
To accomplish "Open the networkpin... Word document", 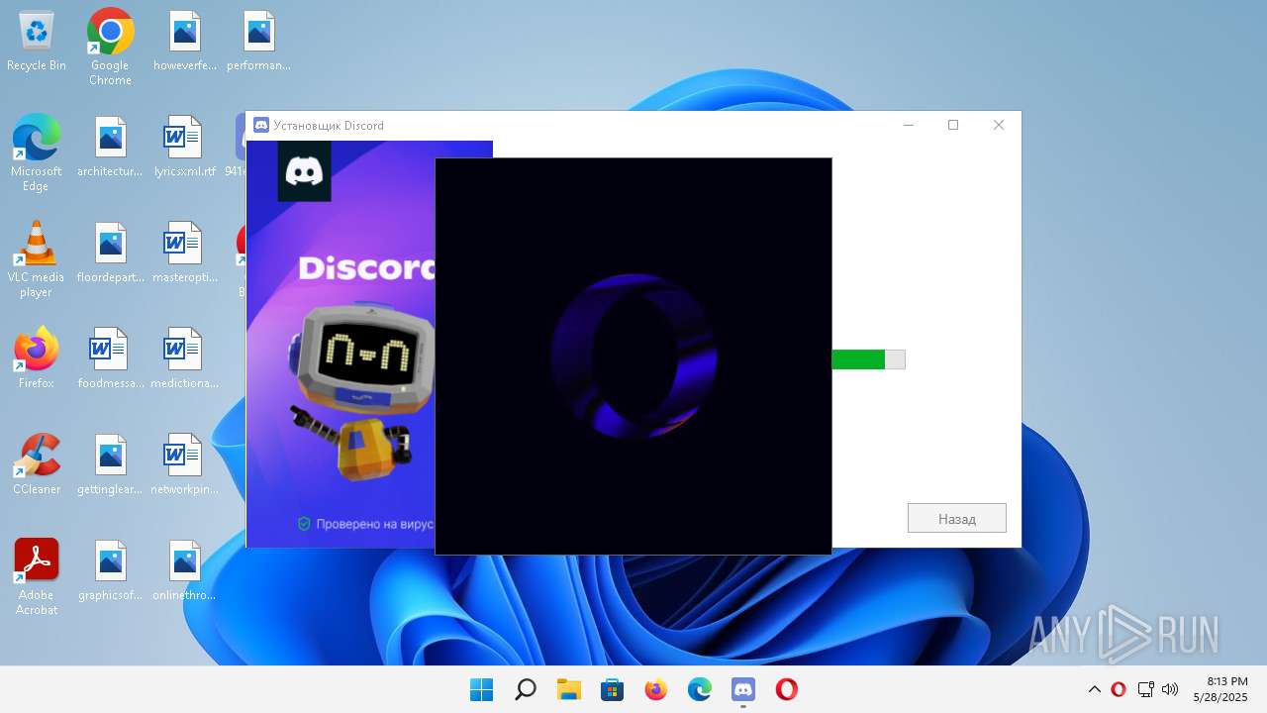I will (x=185, y=465).
